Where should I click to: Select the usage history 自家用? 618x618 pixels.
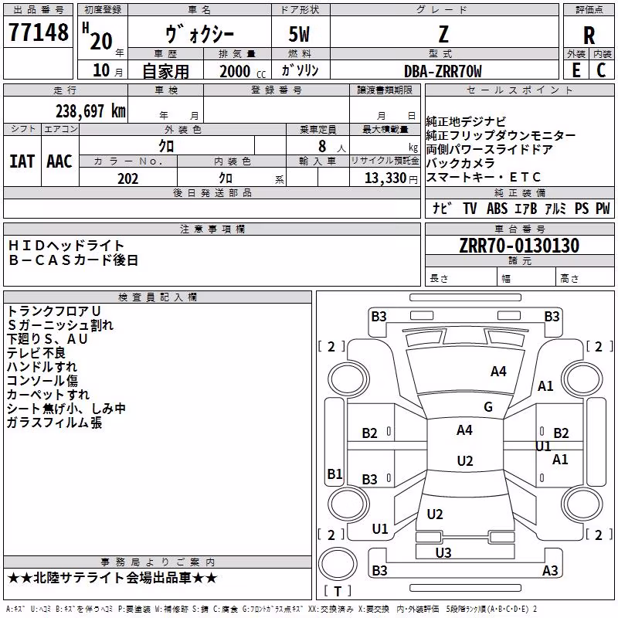(165, 71)
